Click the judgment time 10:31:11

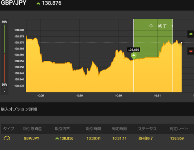point(120,138)
